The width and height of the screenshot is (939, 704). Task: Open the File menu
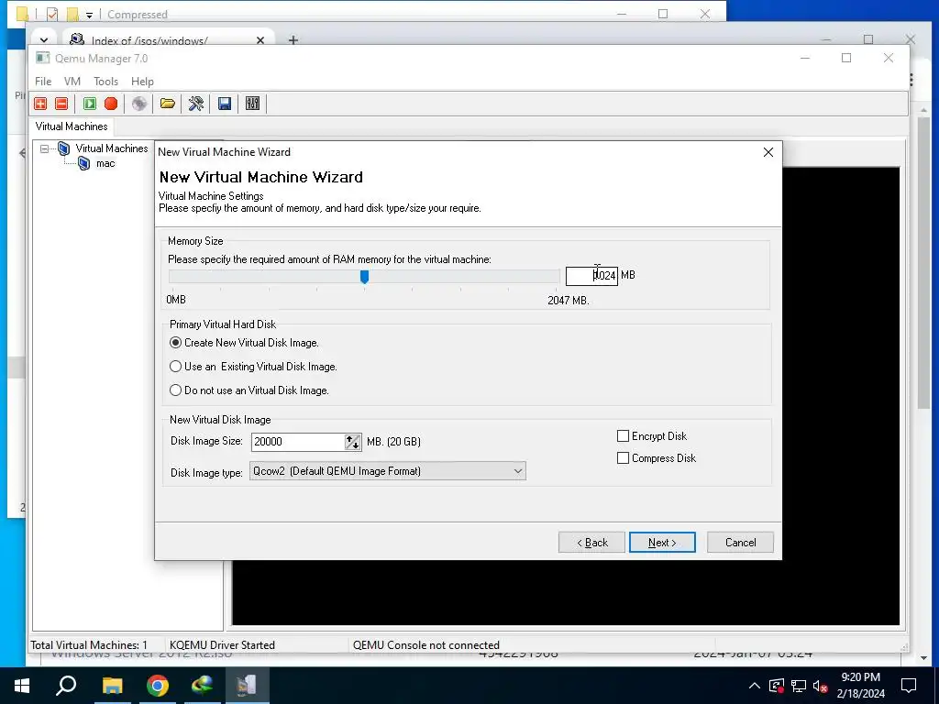pyautogui.click(x=43, y=82)
